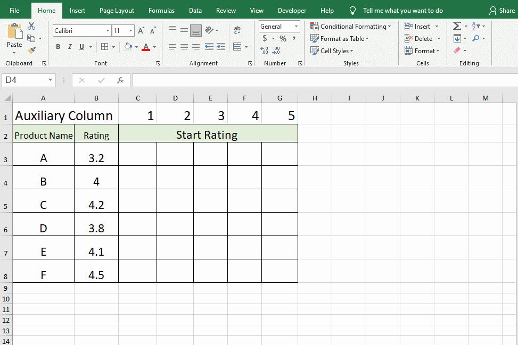
Task: Click the Cut scissors icon
Action: pyautogui.click(x=31, y=26)
